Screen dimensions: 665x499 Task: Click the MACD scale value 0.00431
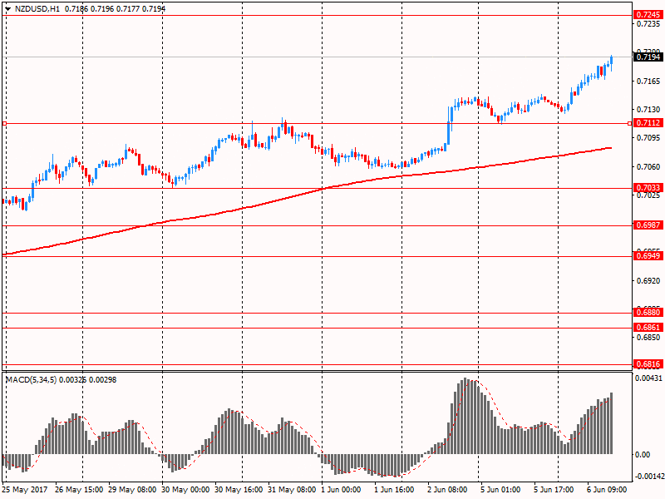[x=648, y=378]
